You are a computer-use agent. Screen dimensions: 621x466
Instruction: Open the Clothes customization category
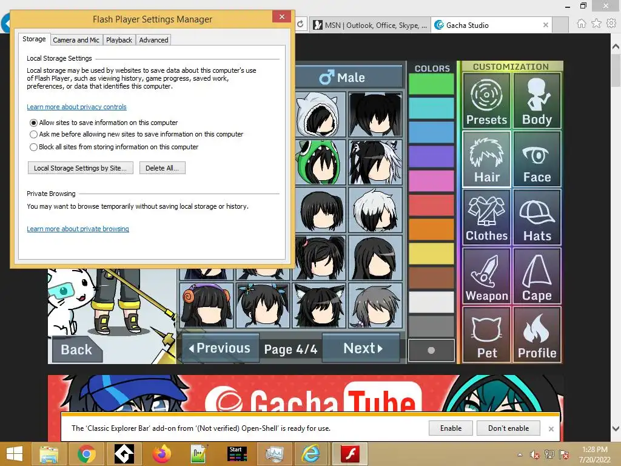click(x=486, y=217)
